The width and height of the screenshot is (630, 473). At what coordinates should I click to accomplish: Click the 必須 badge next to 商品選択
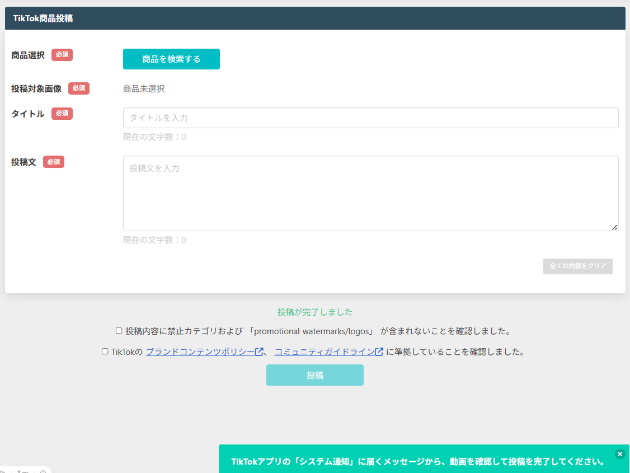coord(62,55)
